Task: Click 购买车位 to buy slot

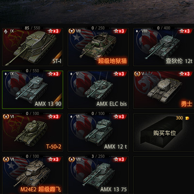Action: [163, 132]
